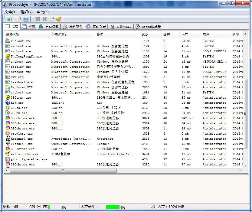
Task: Click the RTX.exe blue globe icon
Action: click(8, 103)
